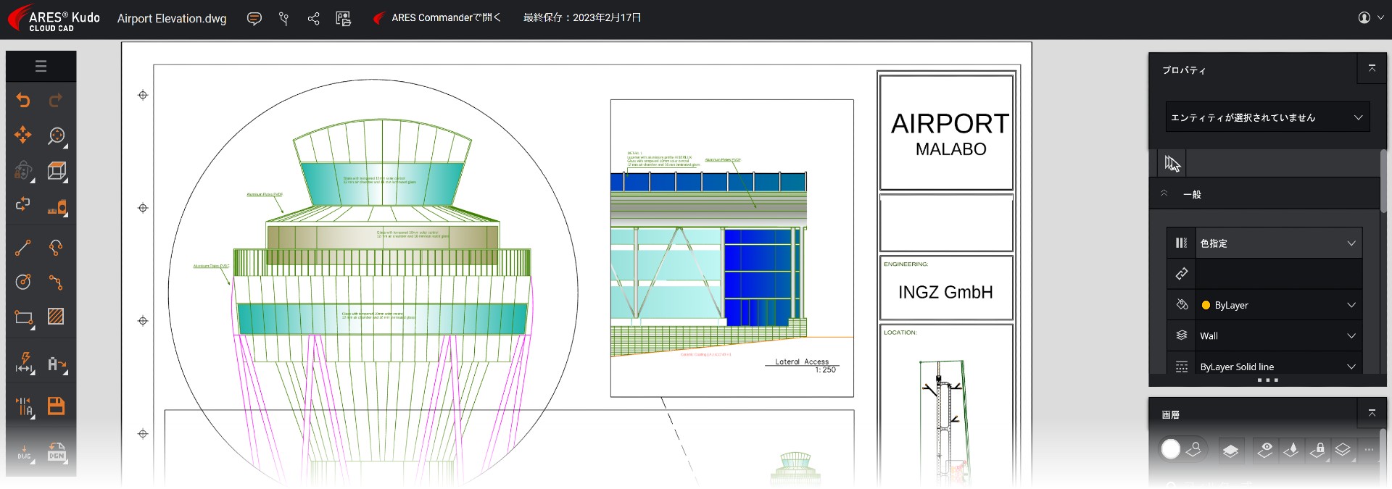
Task: Open the entity selection dropdown
Action: [x=1267, y=117]
